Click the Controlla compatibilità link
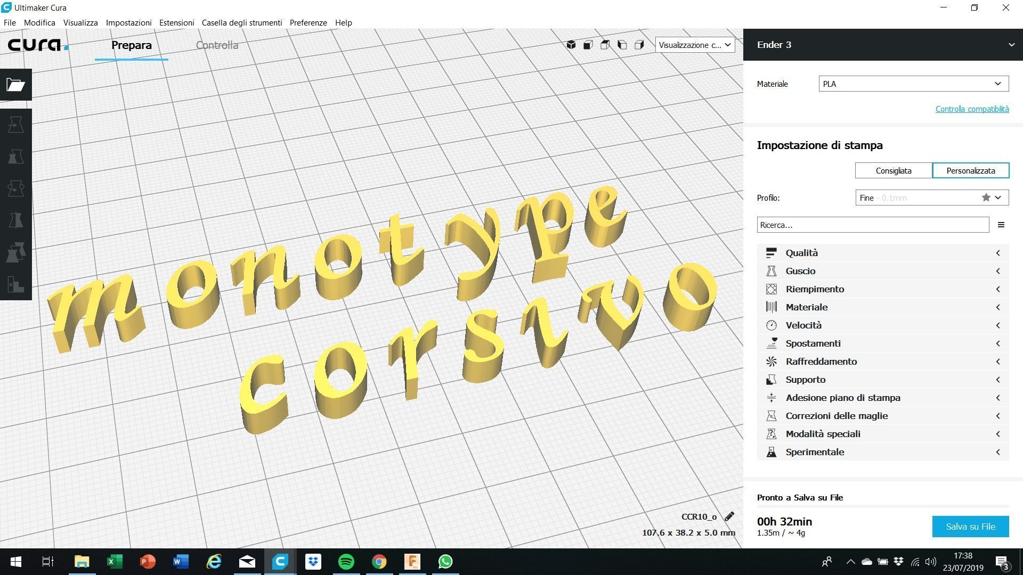 point(972,109)
